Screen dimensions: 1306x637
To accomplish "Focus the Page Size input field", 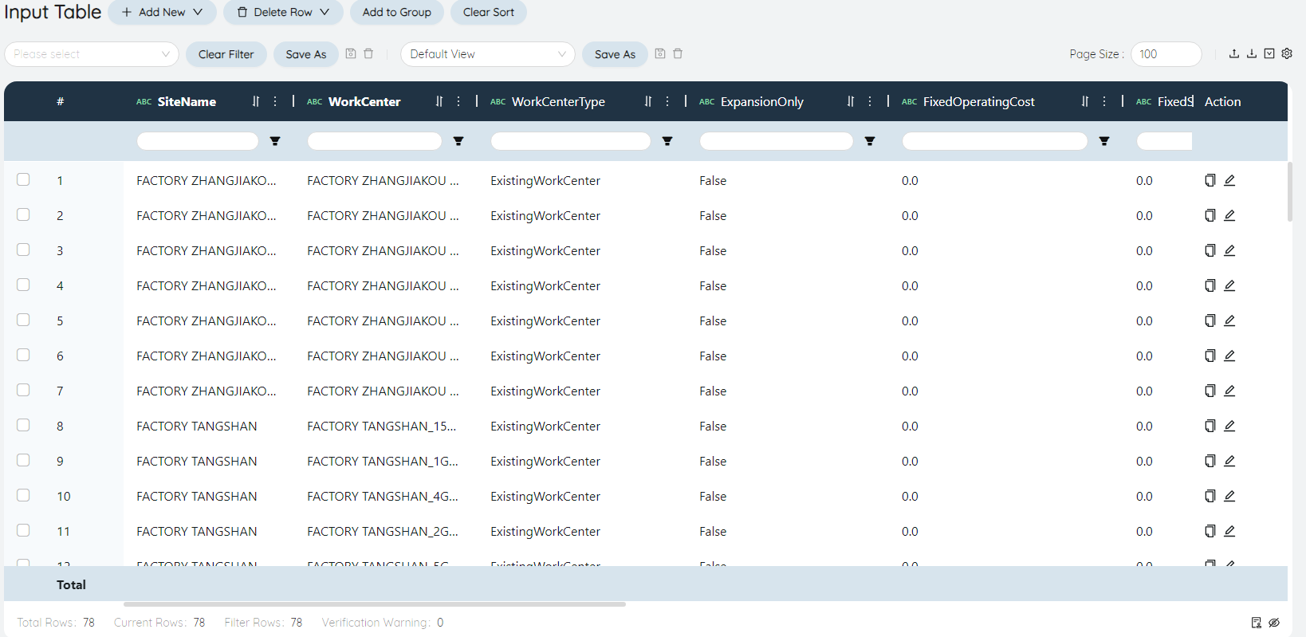I will (1166, 54).
